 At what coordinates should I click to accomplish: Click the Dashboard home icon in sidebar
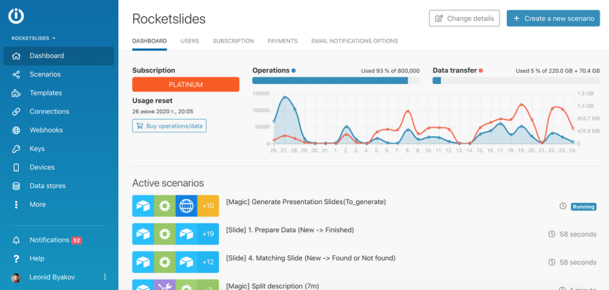pos(16,56)
